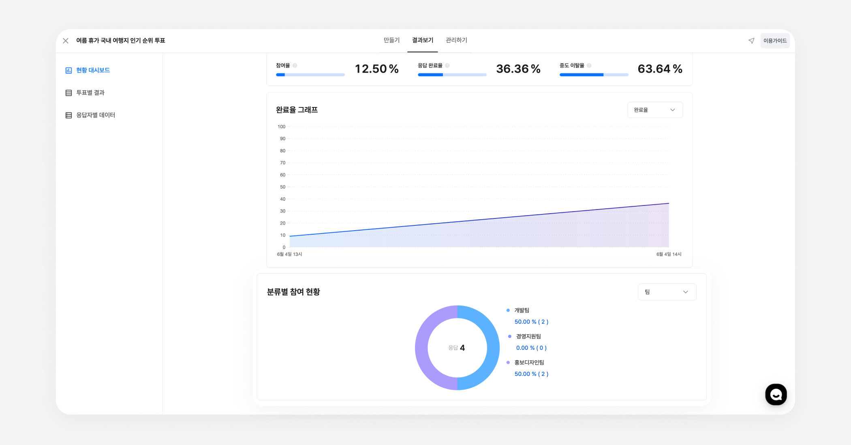Click the 투표별 결과 list icon
The image size is (851, 445).
click(68, 93)
